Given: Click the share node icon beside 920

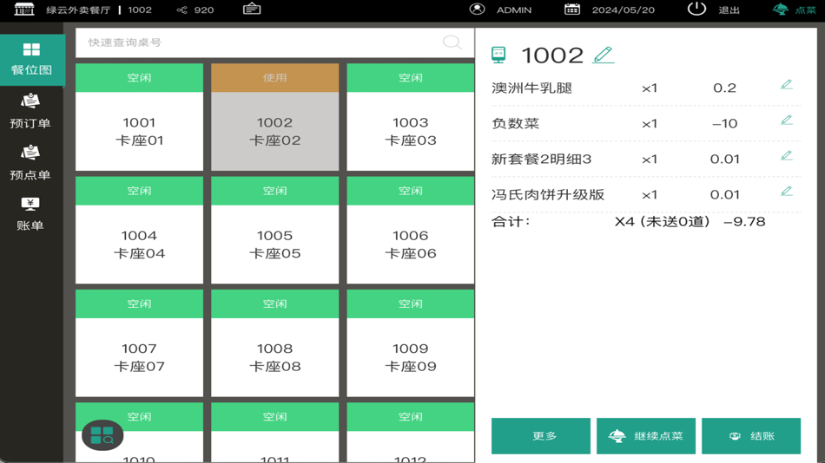Looking at the screenshot, I should pos(181,10).
